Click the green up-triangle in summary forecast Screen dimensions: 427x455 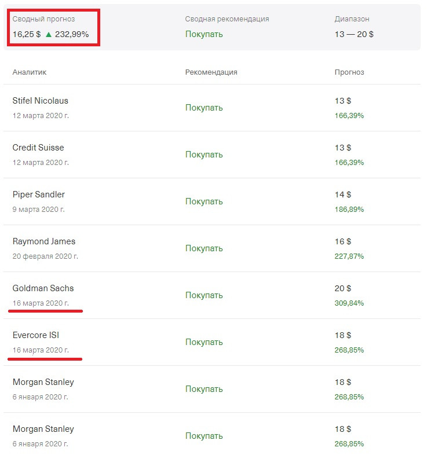point(49,35)
